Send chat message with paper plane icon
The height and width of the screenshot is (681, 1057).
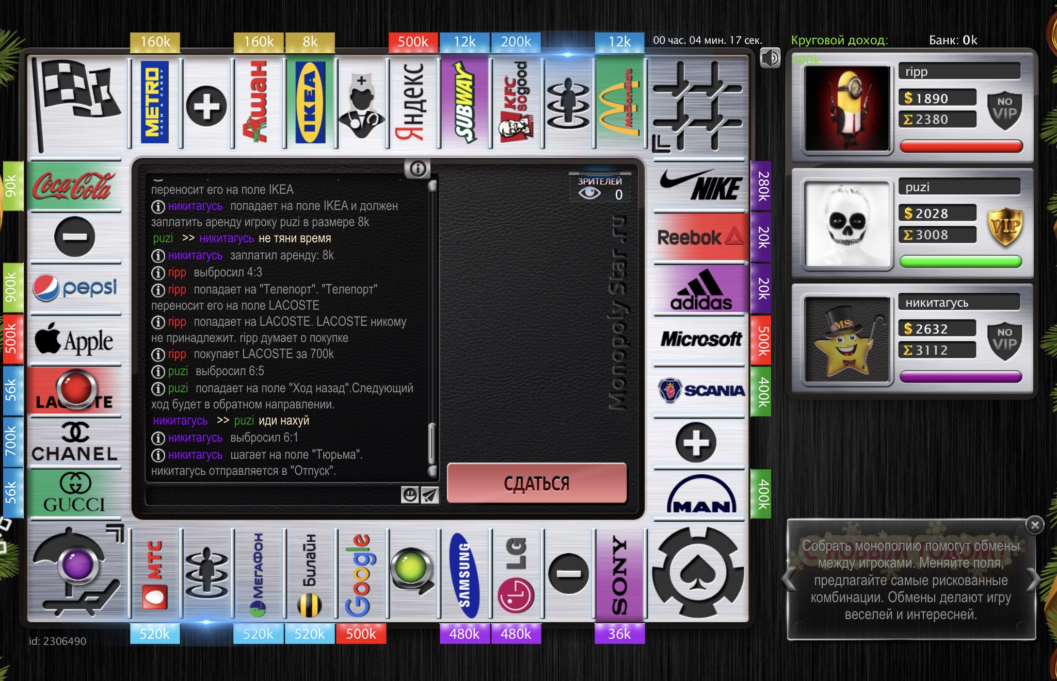429,495
